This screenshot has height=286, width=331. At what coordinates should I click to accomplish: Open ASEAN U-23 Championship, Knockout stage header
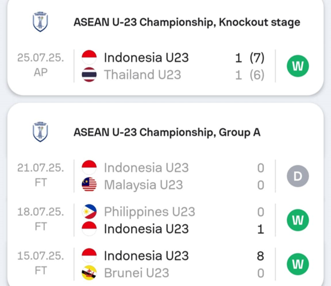point(187,22)
